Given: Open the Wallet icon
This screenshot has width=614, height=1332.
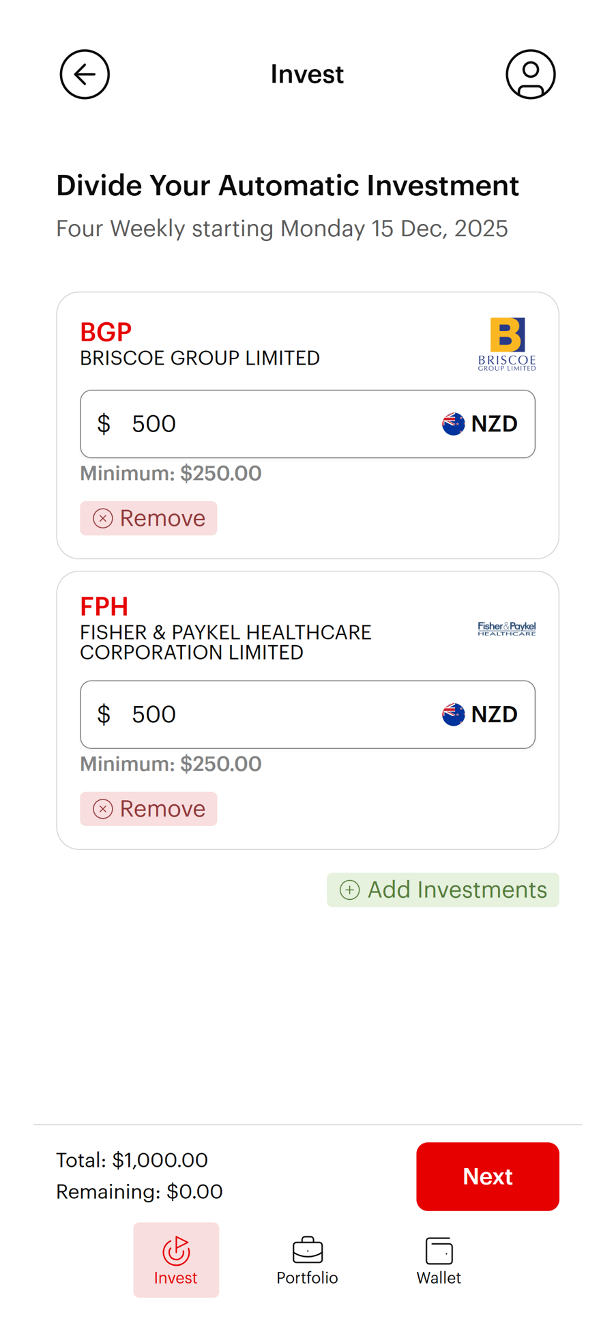Looking at the screenshot, I should click(x=439, y=1249).
